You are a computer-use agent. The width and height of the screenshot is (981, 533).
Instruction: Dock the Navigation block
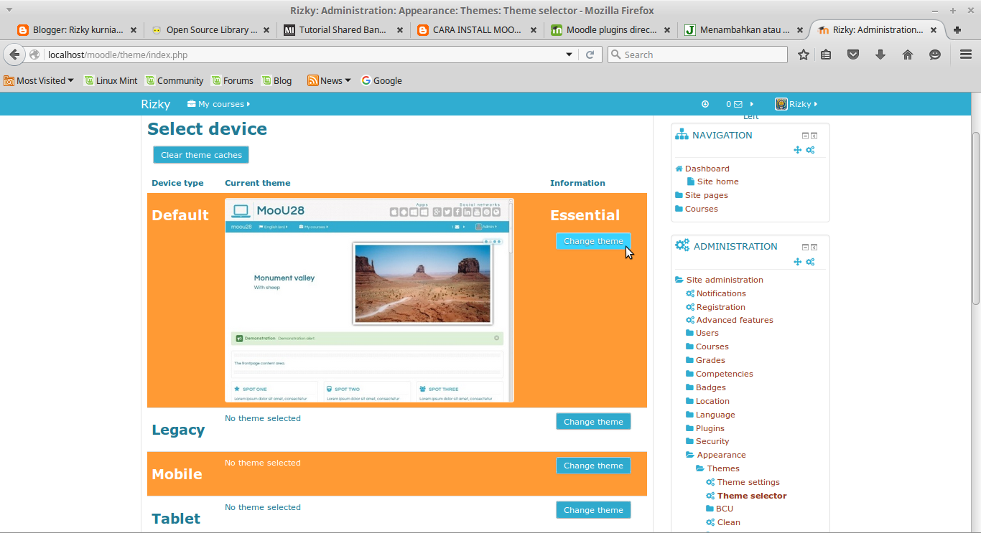pyautogui.click(x=814, y=136)
